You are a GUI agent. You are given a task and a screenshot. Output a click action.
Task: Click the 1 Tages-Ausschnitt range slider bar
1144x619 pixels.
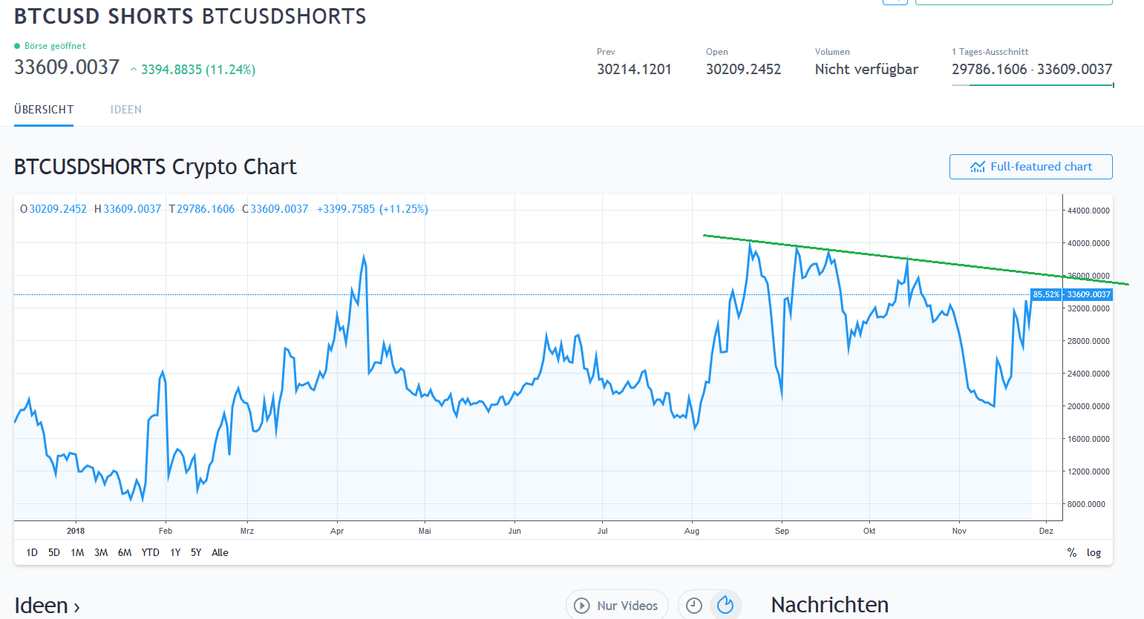click(x=1032, y=84)
